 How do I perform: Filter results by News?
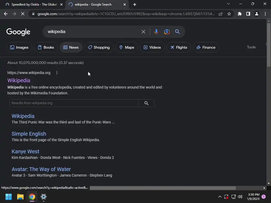(x=71, y=47)
